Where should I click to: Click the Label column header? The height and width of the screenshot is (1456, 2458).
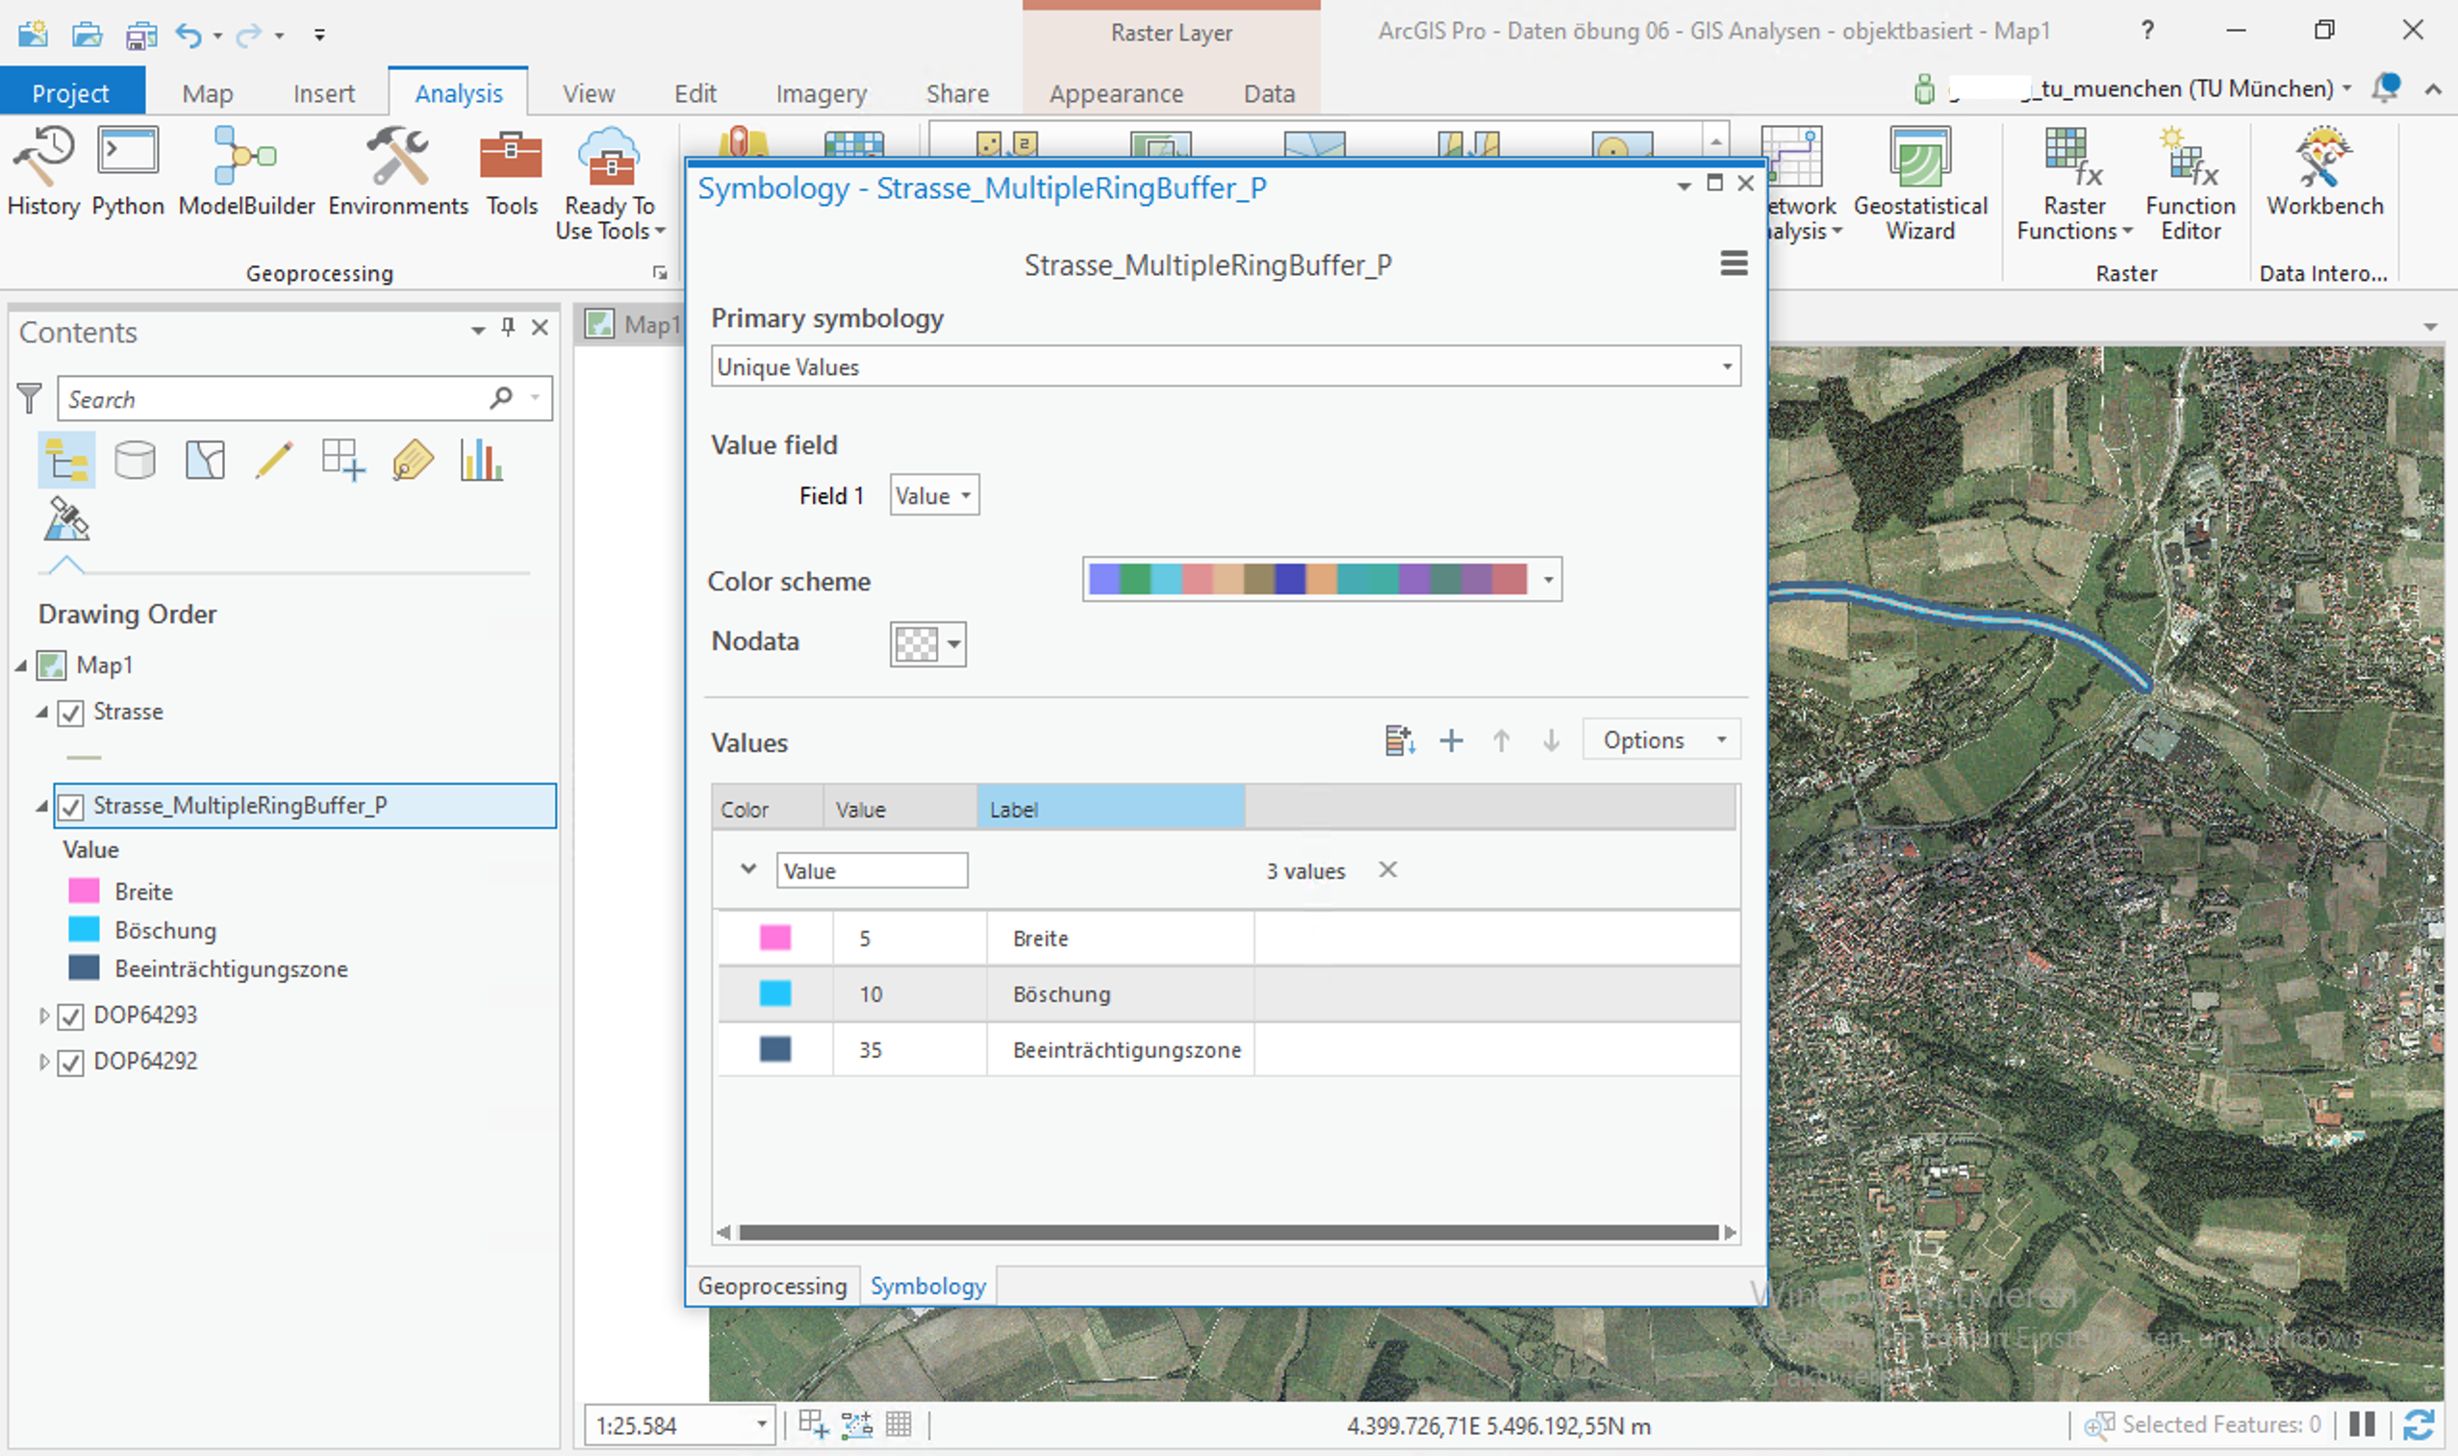[x=1111, y=809]
